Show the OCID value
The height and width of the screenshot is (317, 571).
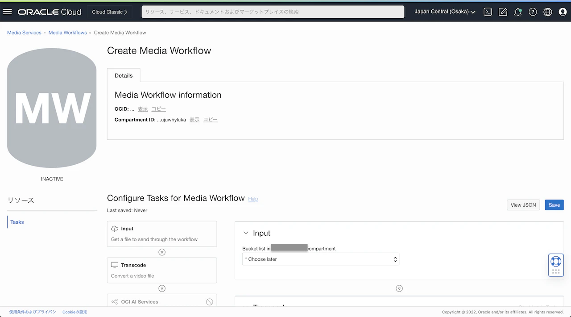[x=143, y=109]
